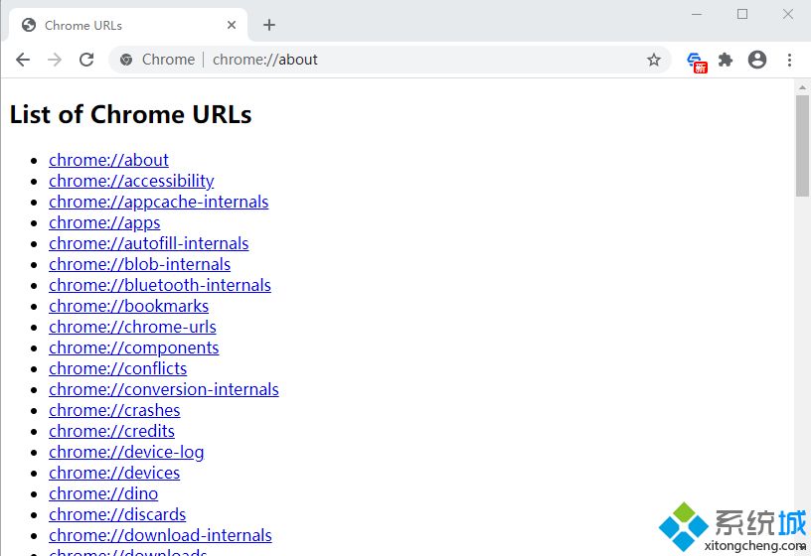Bookmark this page with the star icon
Viewport: 811px width, 556px height.
[654, 60]
